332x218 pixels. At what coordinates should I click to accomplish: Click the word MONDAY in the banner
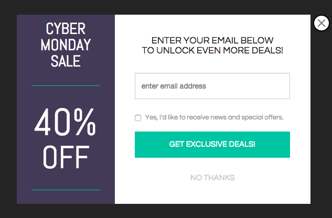point(66,45)
